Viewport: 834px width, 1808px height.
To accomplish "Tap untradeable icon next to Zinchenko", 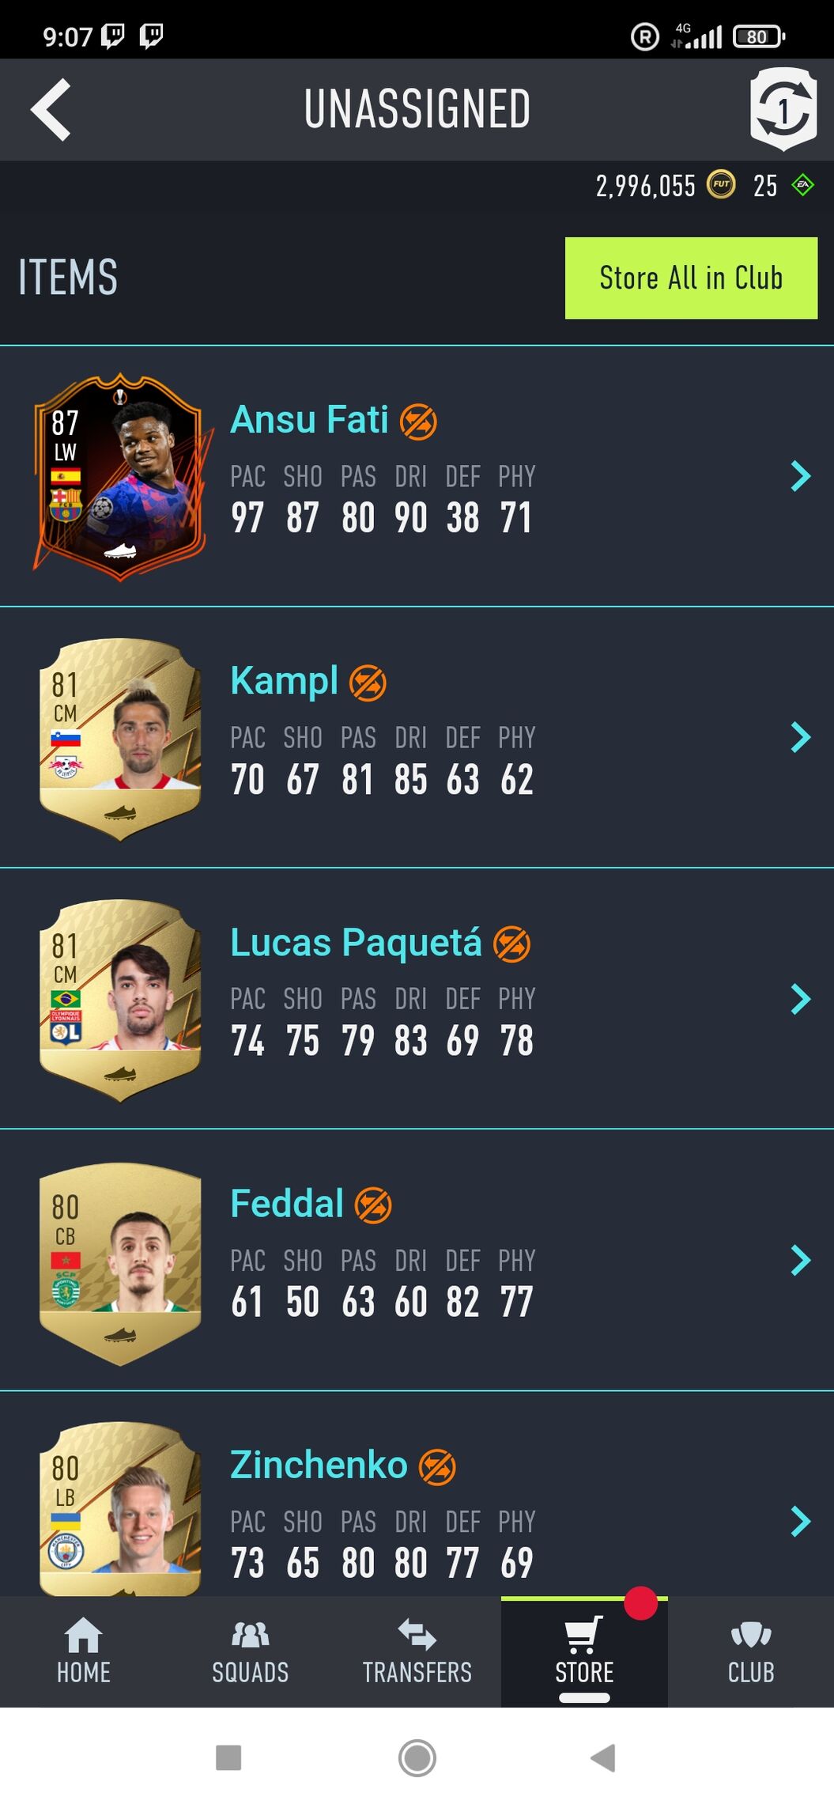I will pyautogui.click(x=437, y=1467).
